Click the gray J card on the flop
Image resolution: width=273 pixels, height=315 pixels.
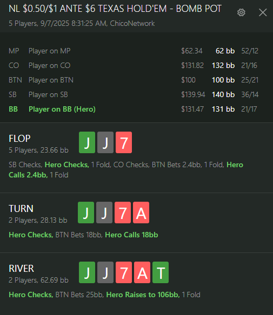[x=105, y=142]
